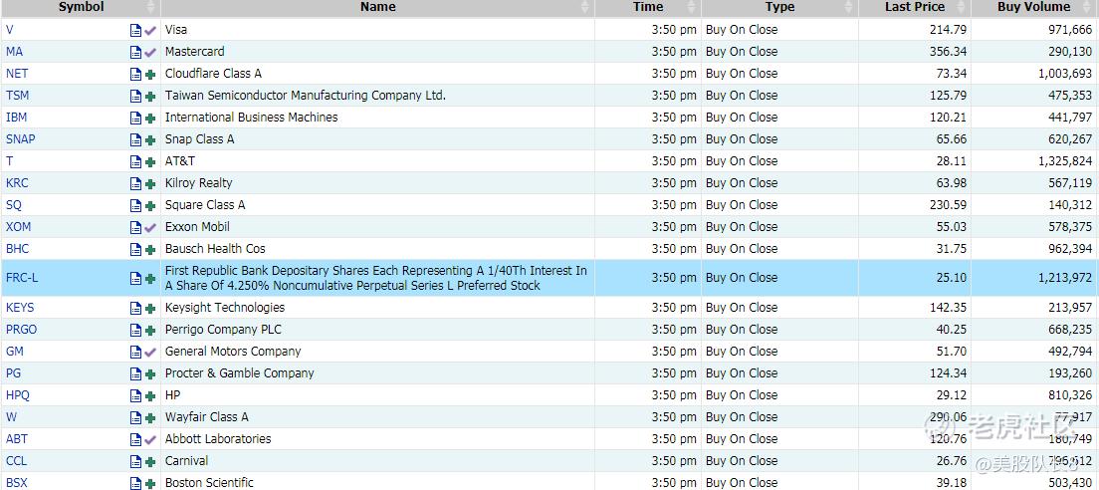Screen dimensions: 1099x490
Task: Open the CCL ticker symbol link
Action: 16,460
